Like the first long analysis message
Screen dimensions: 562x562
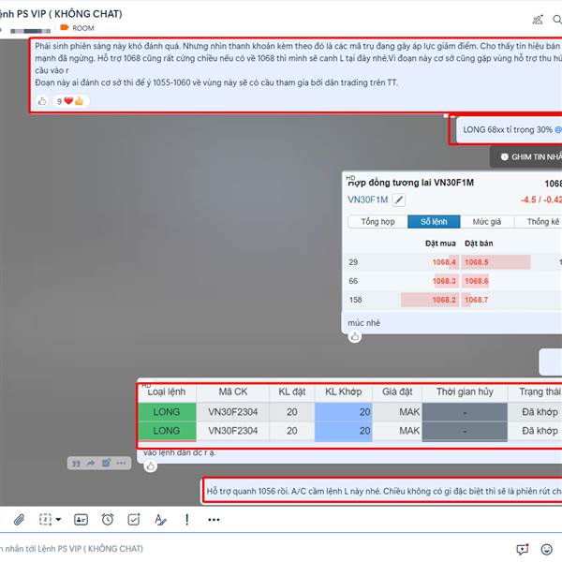(x=42, y=101)
